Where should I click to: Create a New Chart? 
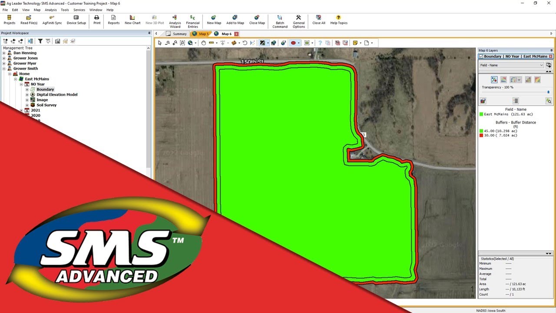point(132,20)
